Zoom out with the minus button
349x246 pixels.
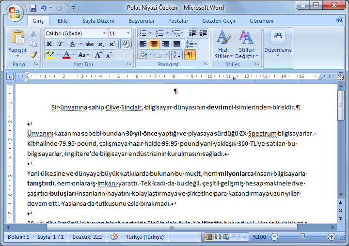(x=274, y=237)
